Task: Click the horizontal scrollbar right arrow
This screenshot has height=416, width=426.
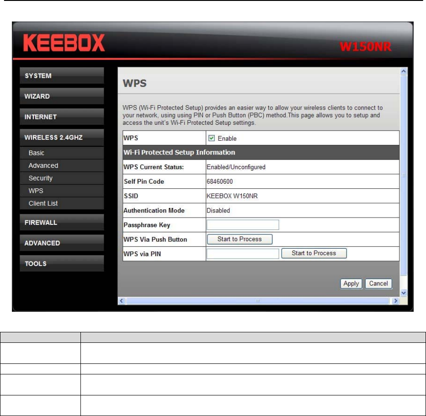Action: click(395, 301)
